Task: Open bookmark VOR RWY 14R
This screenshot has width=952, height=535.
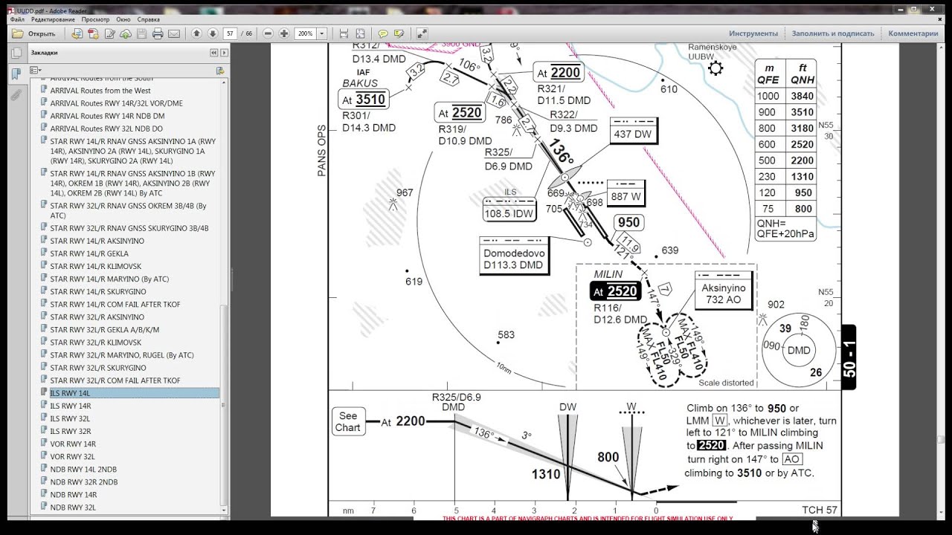Action: coord(74,444)
